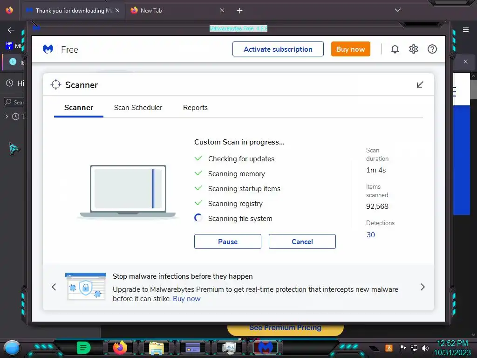Show previous promotion with left chevron

click(54, 287)
